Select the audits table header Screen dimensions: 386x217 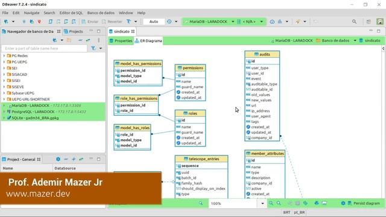tap(262, 54)
